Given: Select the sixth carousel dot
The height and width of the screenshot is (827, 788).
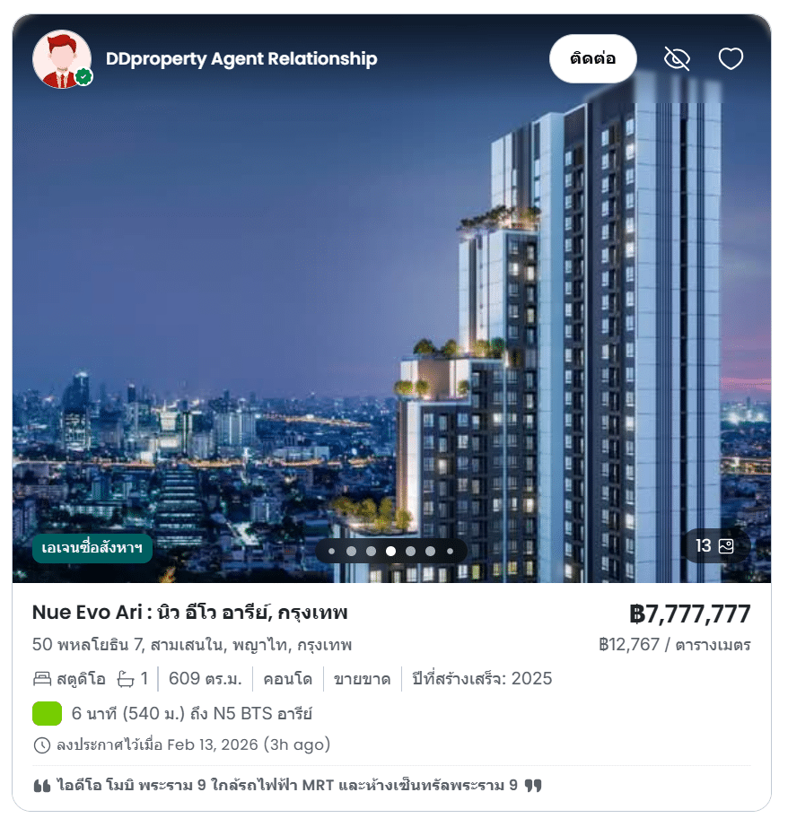Looking at the screenshot, I should 430,551.
